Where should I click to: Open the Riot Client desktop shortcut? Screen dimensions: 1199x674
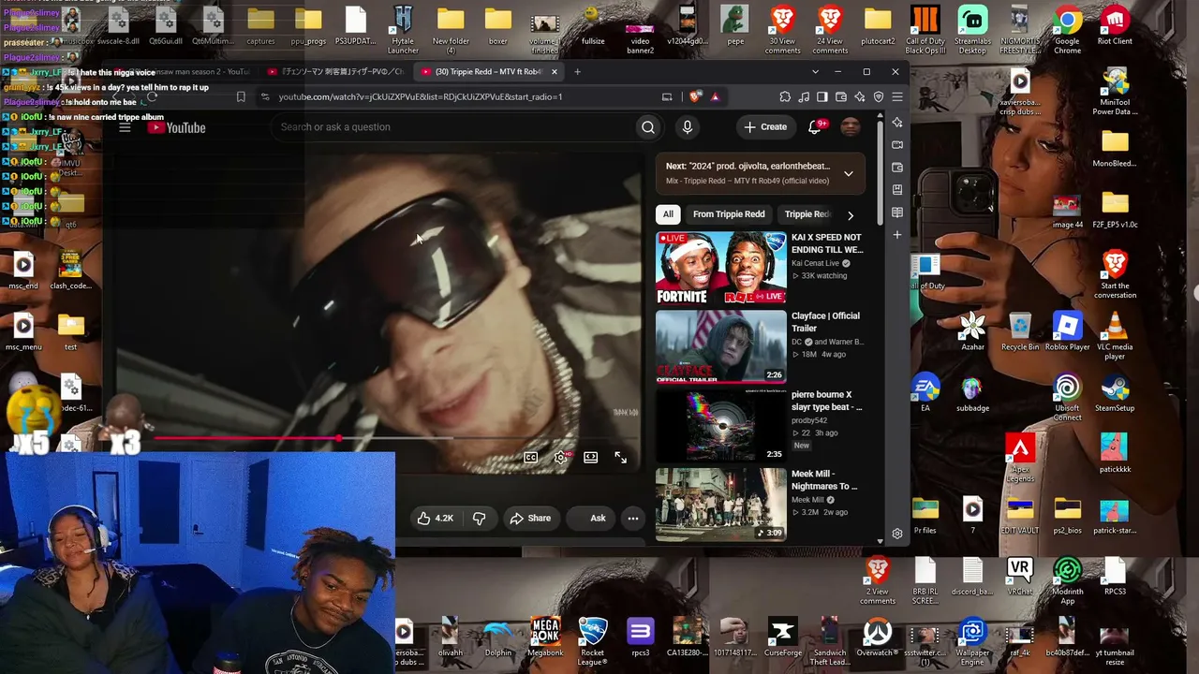pyautogui.click(x=1115, y=26)
